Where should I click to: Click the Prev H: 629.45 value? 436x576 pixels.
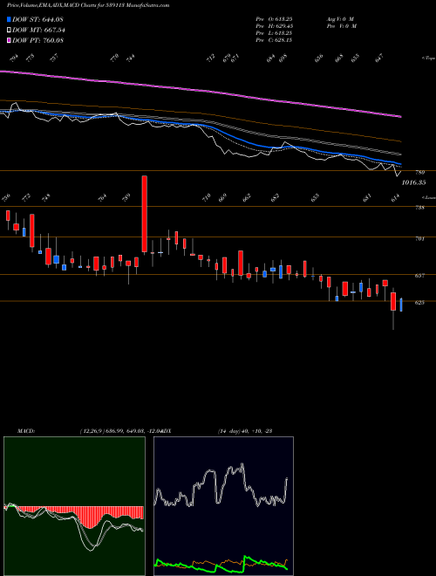point(274,26)
